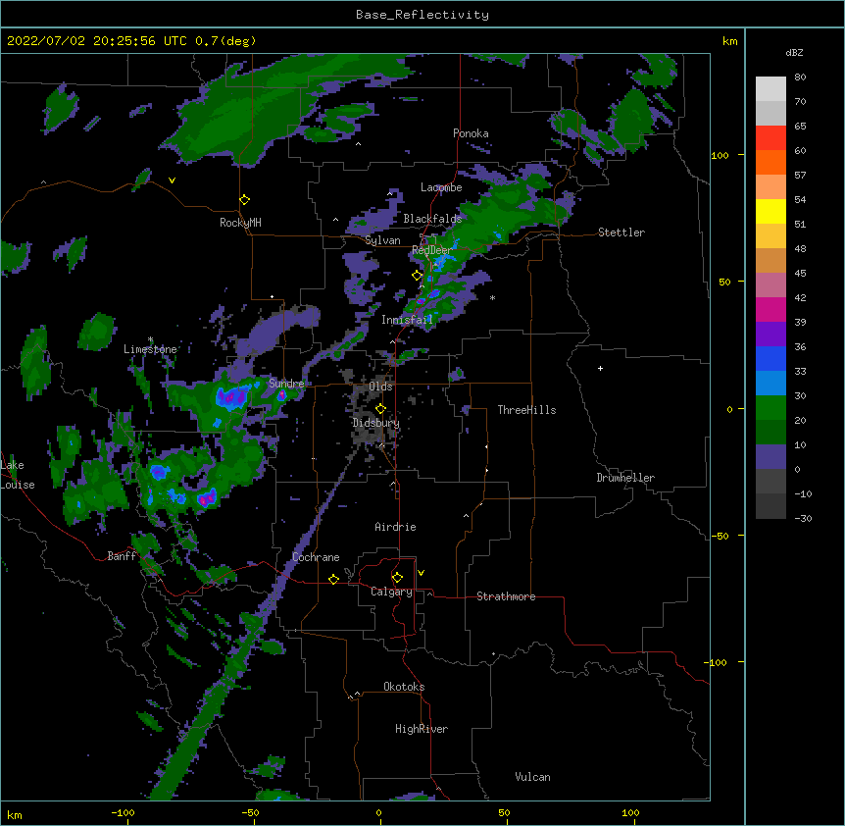Click the Airdrie city label
Image resolution: width=845 pixels, height=826 pixels.
pos(395,527)
